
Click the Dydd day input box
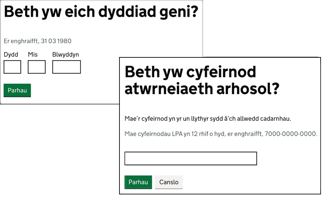click(12, 67)
